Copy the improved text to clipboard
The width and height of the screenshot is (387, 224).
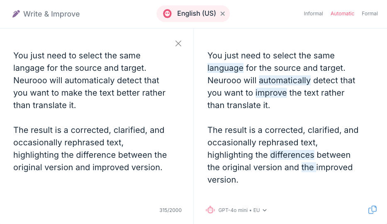[x=372, y=210]
